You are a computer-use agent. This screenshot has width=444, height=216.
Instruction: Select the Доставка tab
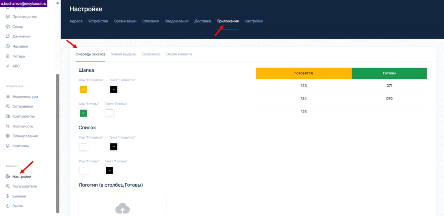(202, 21)
